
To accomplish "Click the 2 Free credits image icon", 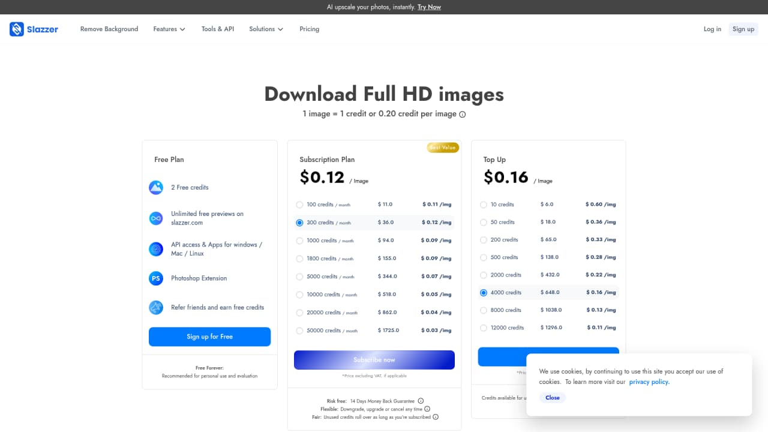I will [156, 187].
